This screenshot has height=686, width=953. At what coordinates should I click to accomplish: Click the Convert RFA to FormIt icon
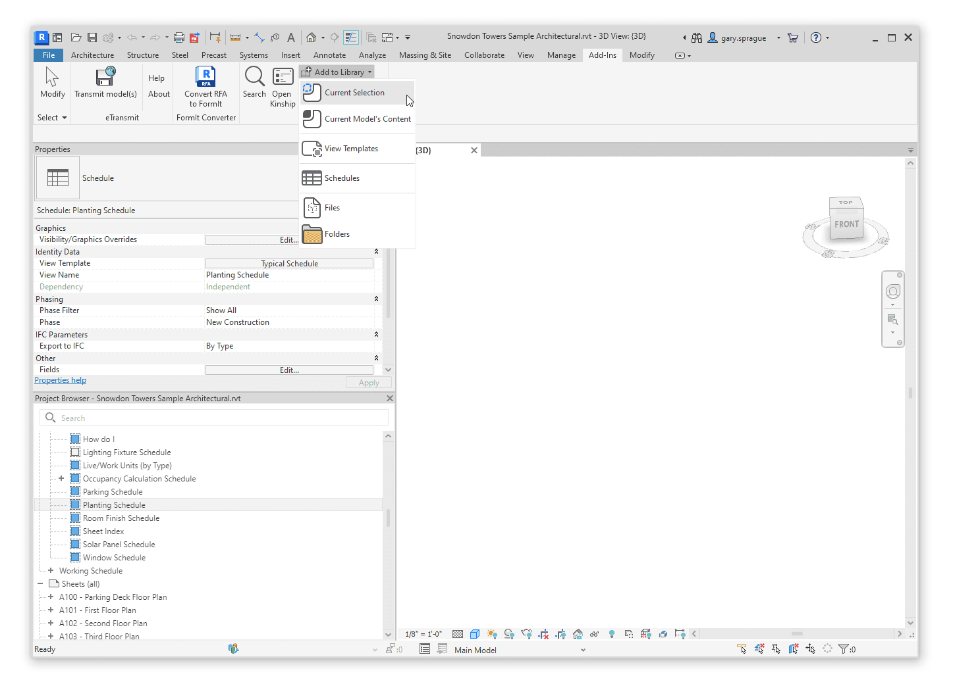tap(205, 78)
